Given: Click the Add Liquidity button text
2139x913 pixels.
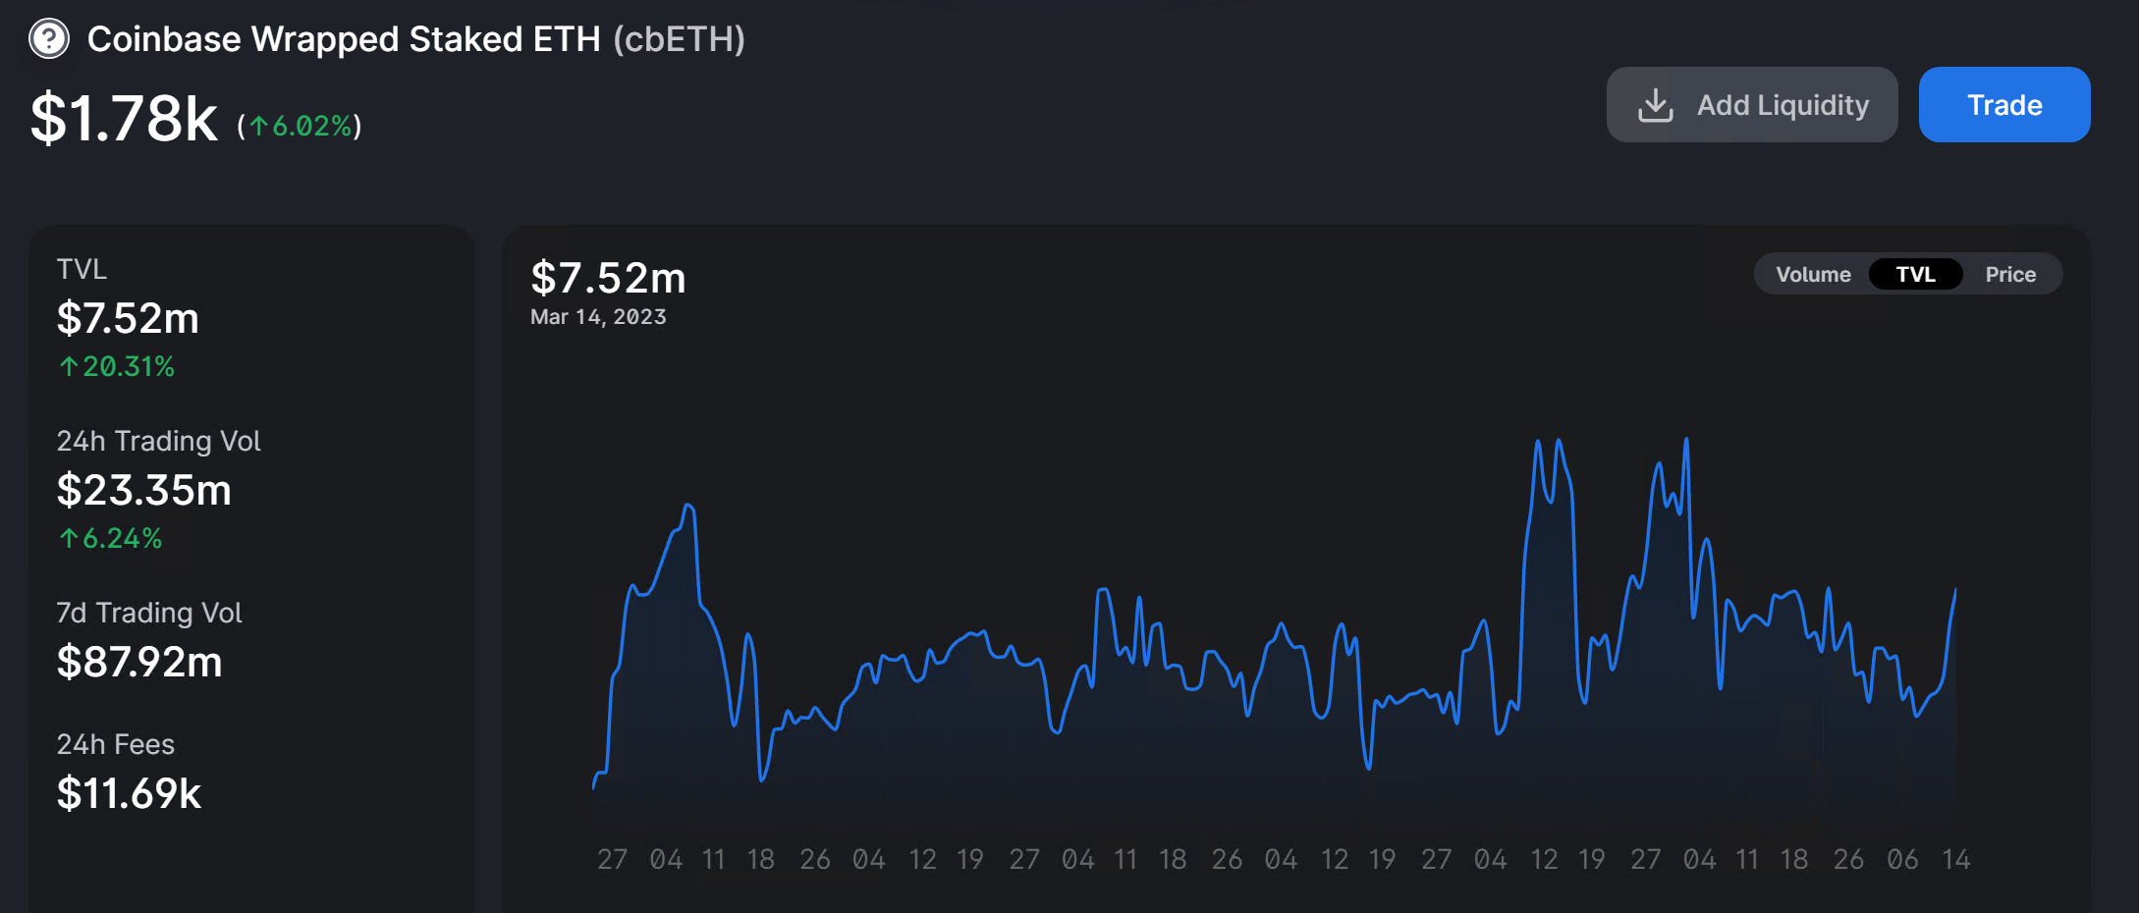Looking at the screenshot, I should (x=1782, y=105).
